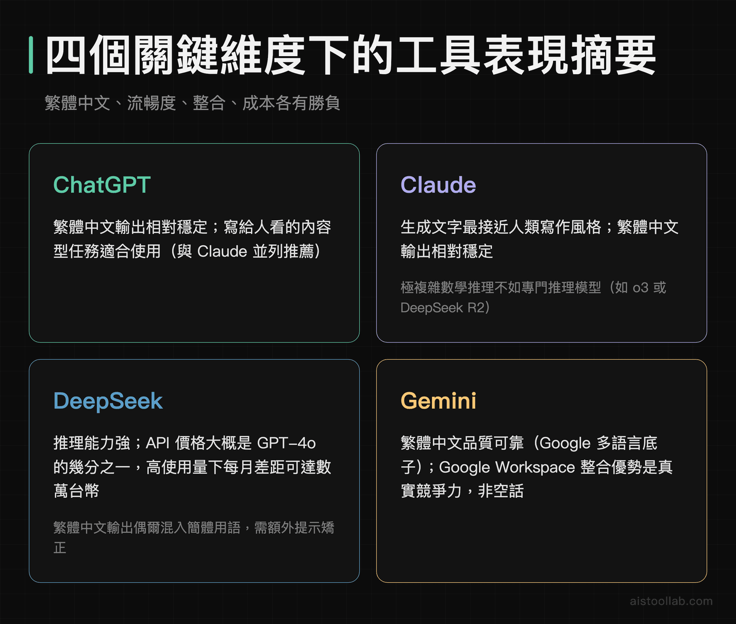The width and height of the screenshot is (736, 624).
Task: Click the Claude card heading
Action: [438, 185]
